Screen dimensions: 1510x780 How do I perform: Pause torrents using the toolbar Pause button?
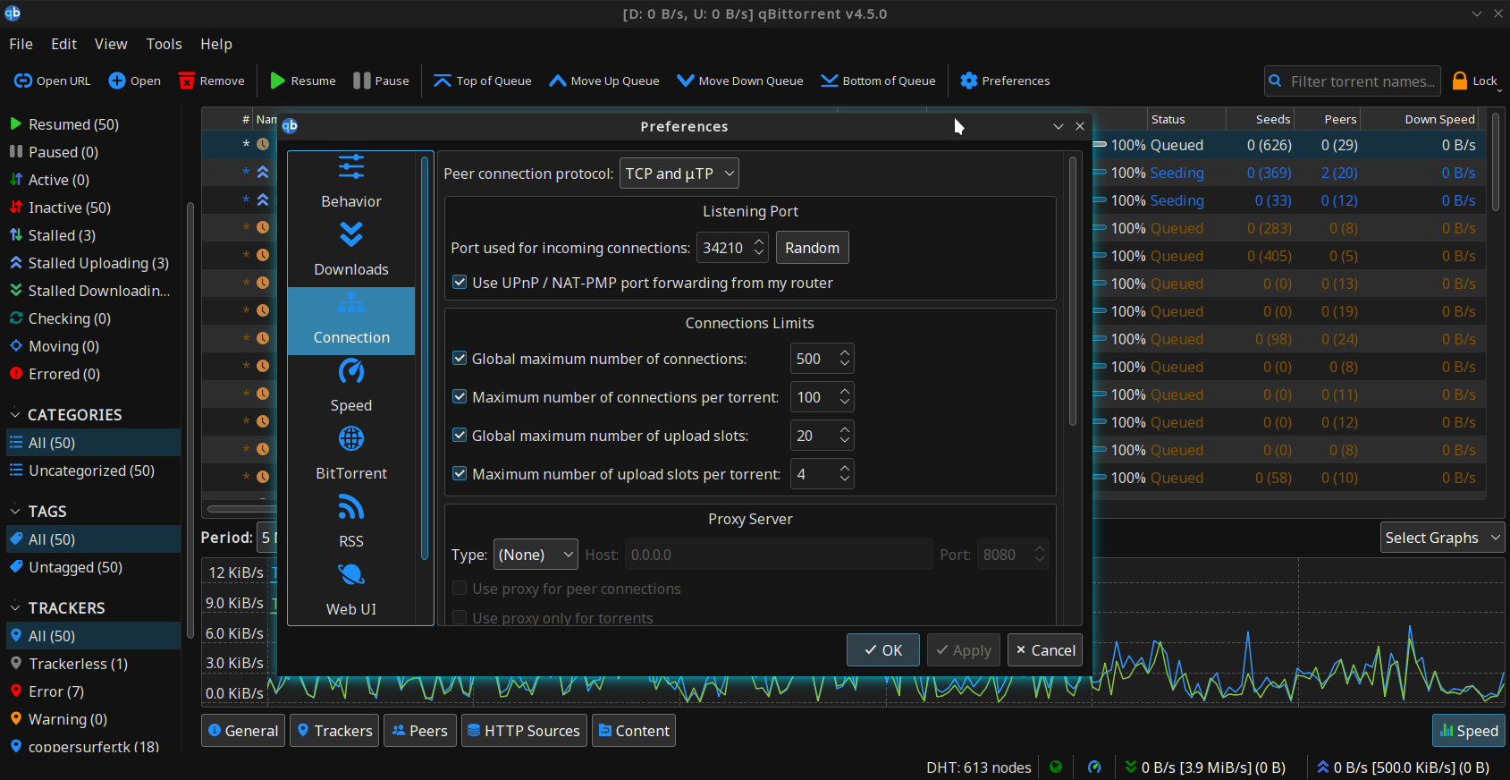[x=381, y=81]
